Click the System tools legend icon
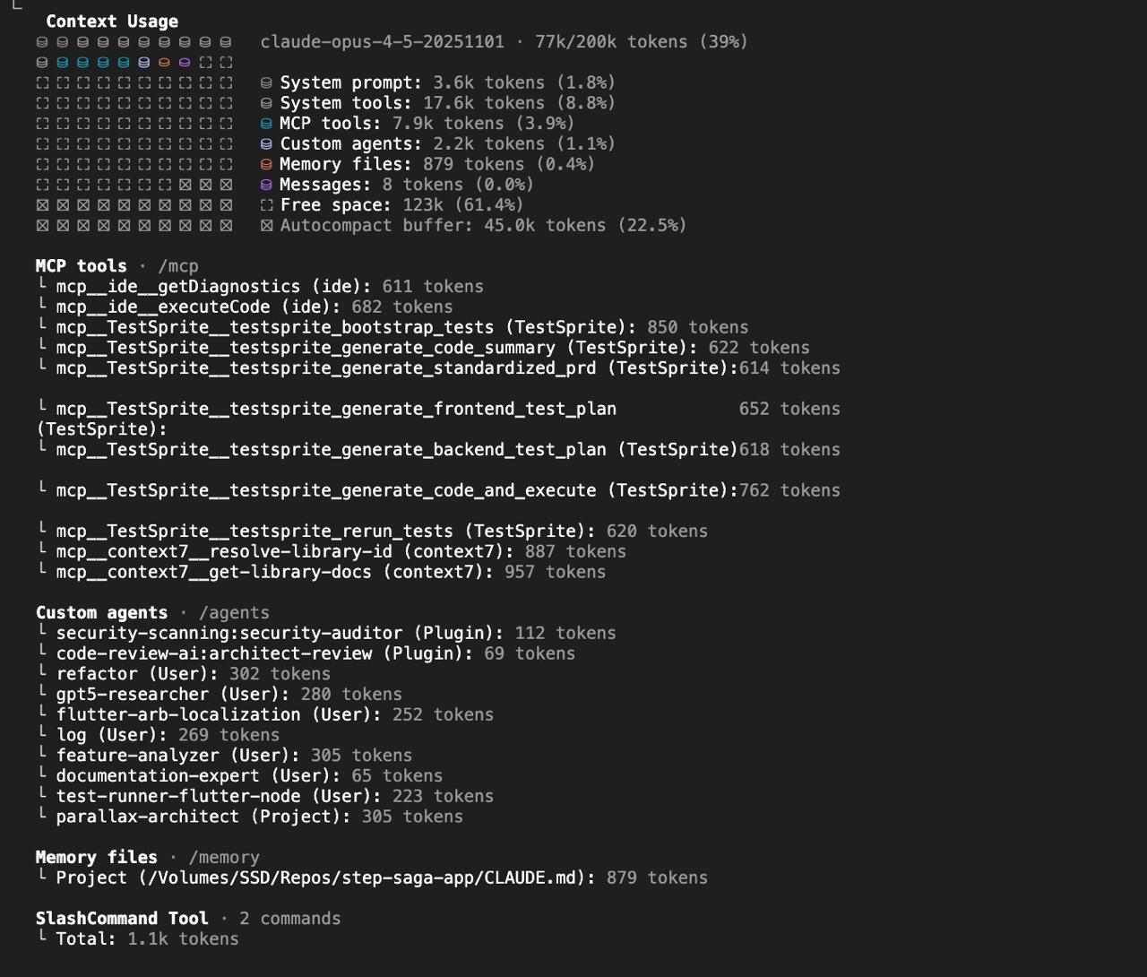 coord(266,103)
